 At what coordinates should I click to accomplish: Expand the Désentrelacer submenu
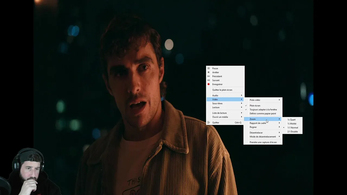[263, 133]
